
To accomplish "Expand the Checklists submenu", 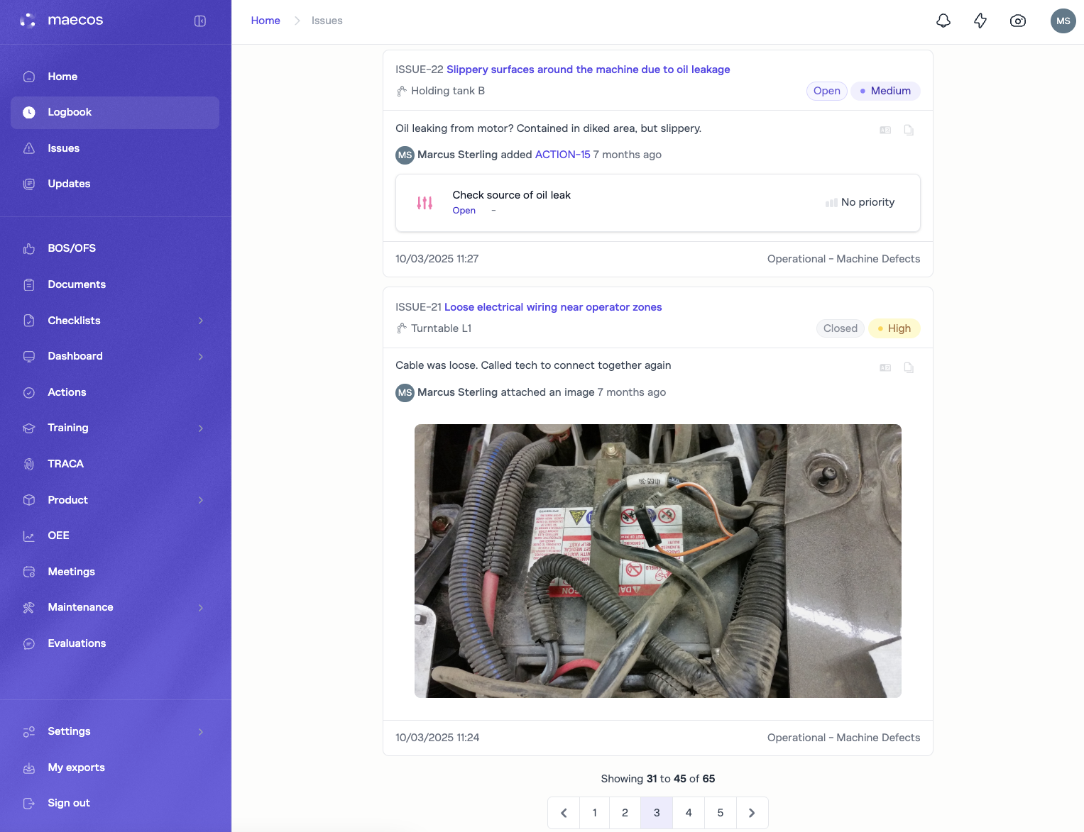I will tap(201, 321).
